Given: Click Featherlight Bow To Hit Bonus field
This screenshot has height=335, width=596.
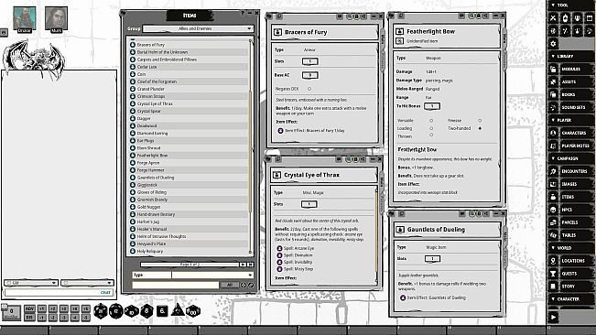Looking at the screenshot, I should tap(432, 106).
